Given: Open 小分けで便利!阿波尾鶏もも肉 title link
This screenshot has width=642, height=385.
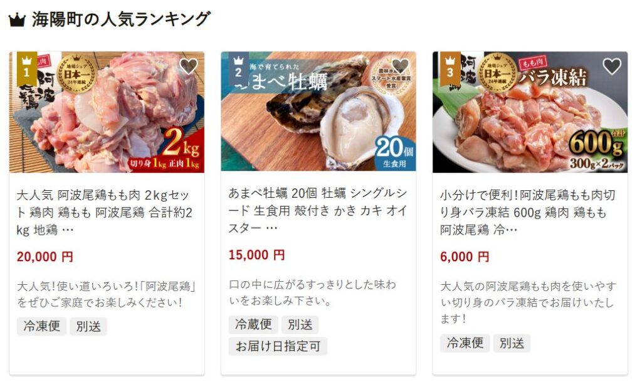Looking at the screenshot, I should click(528, 212).
